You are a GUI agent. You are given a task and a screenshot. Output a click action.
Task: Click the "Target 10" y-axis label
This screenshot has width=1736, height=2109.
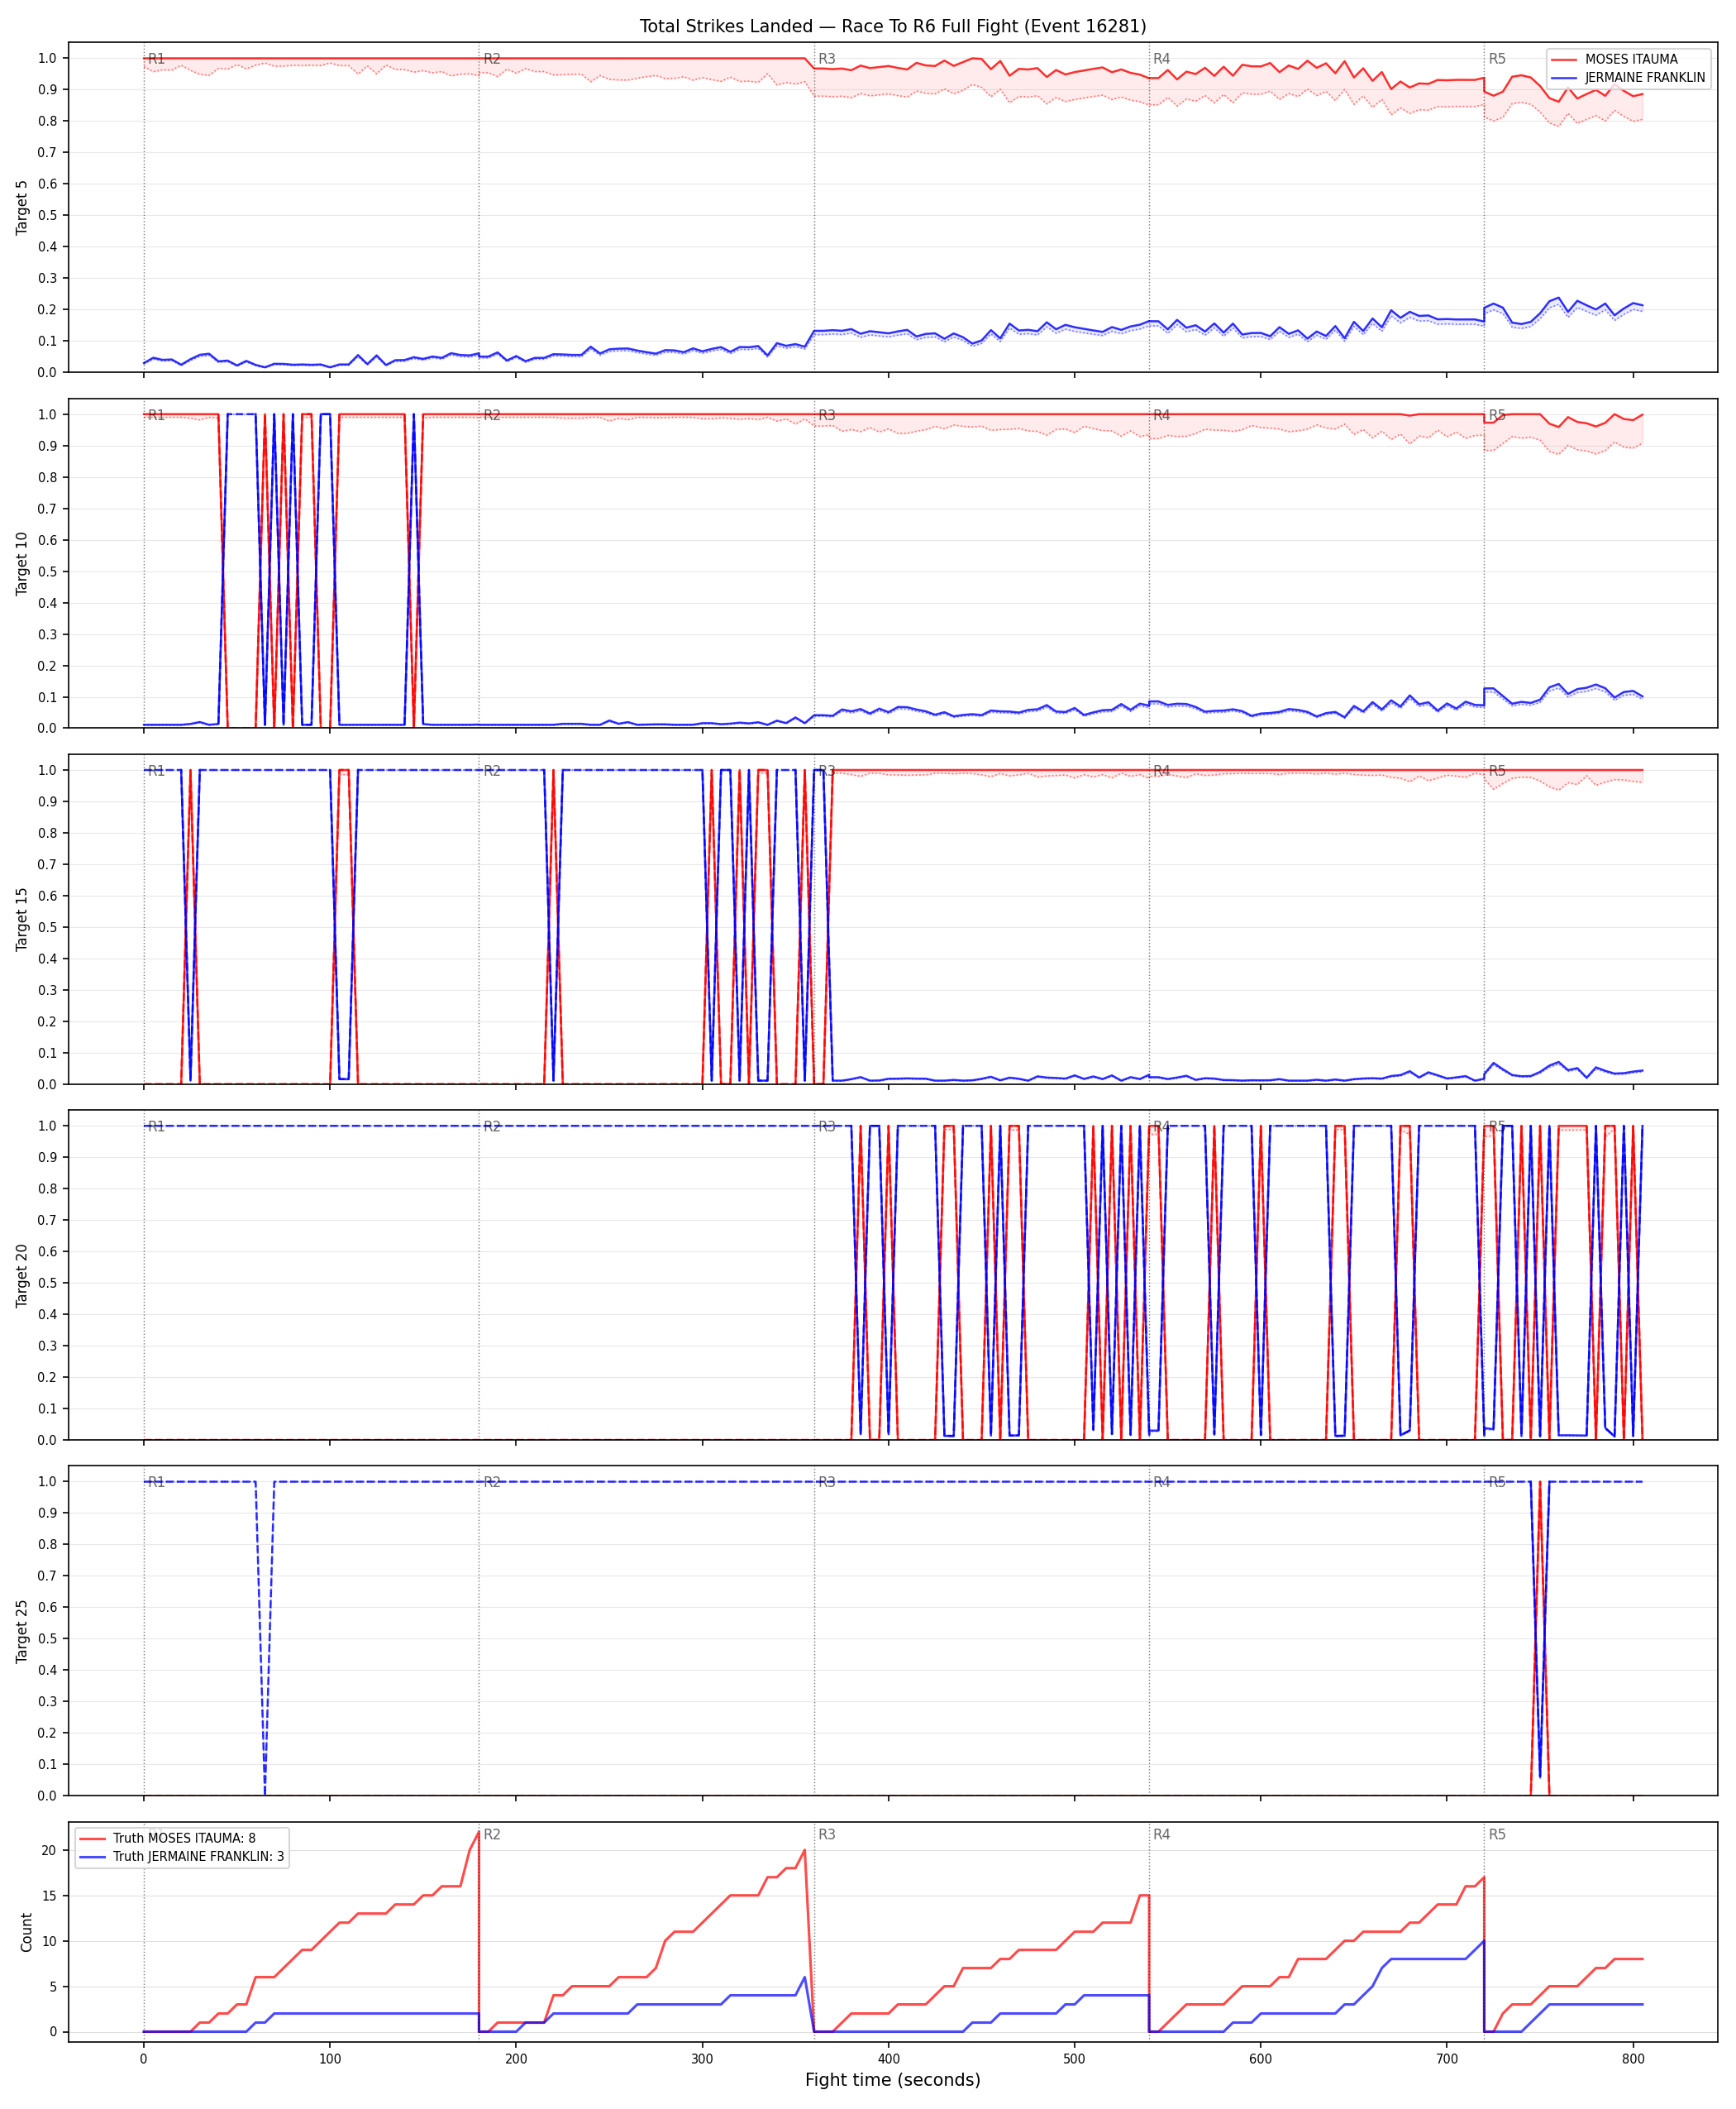22,563
